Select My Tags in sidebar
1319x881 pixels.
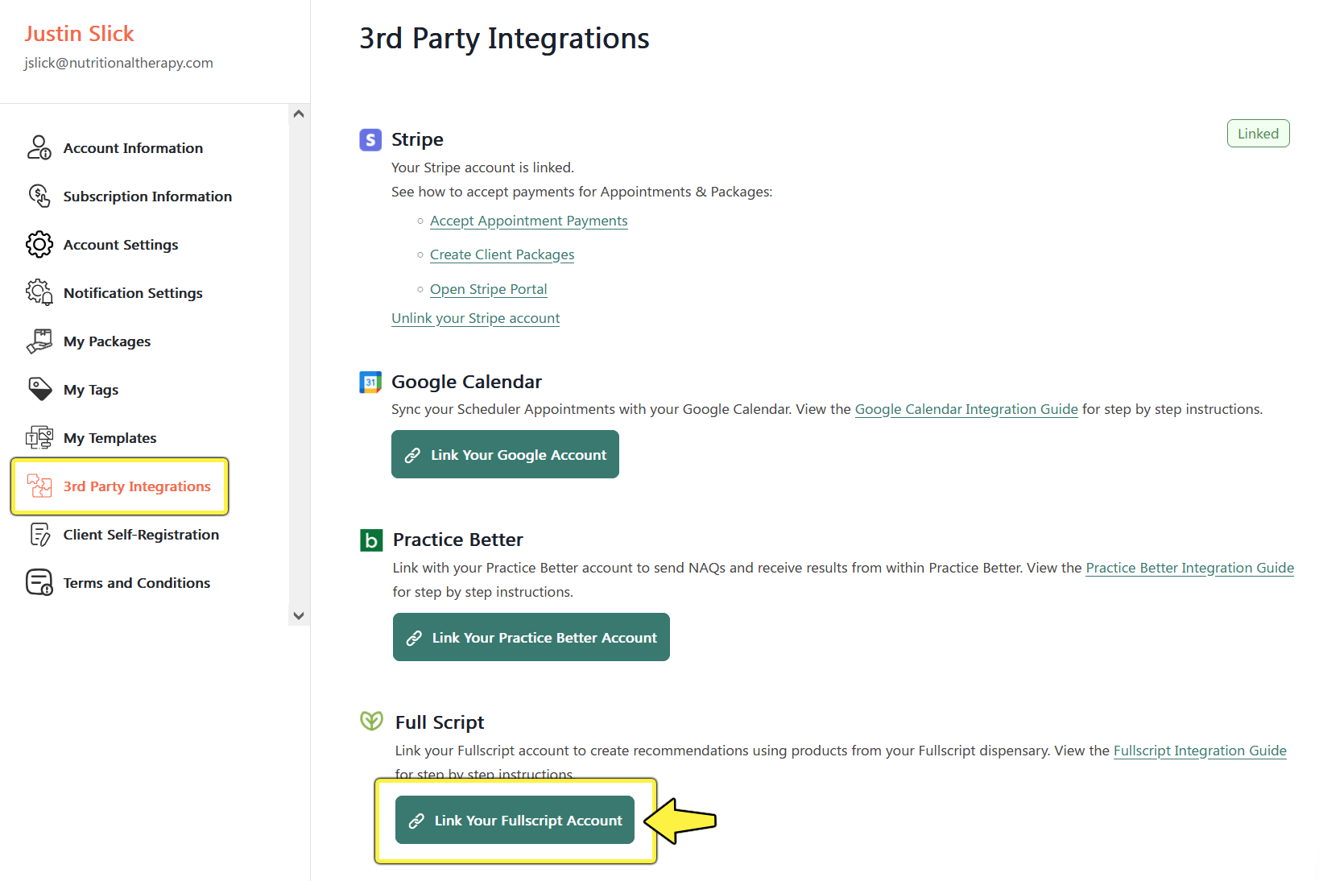91,390
